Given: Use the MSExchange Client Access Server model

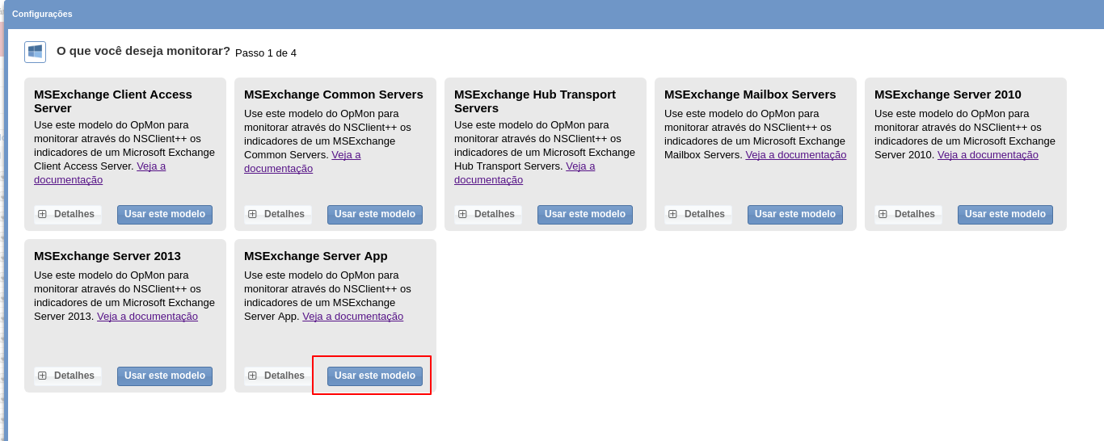Looking at the screenshot, I should pyautogui.click(x=165, y=214).
